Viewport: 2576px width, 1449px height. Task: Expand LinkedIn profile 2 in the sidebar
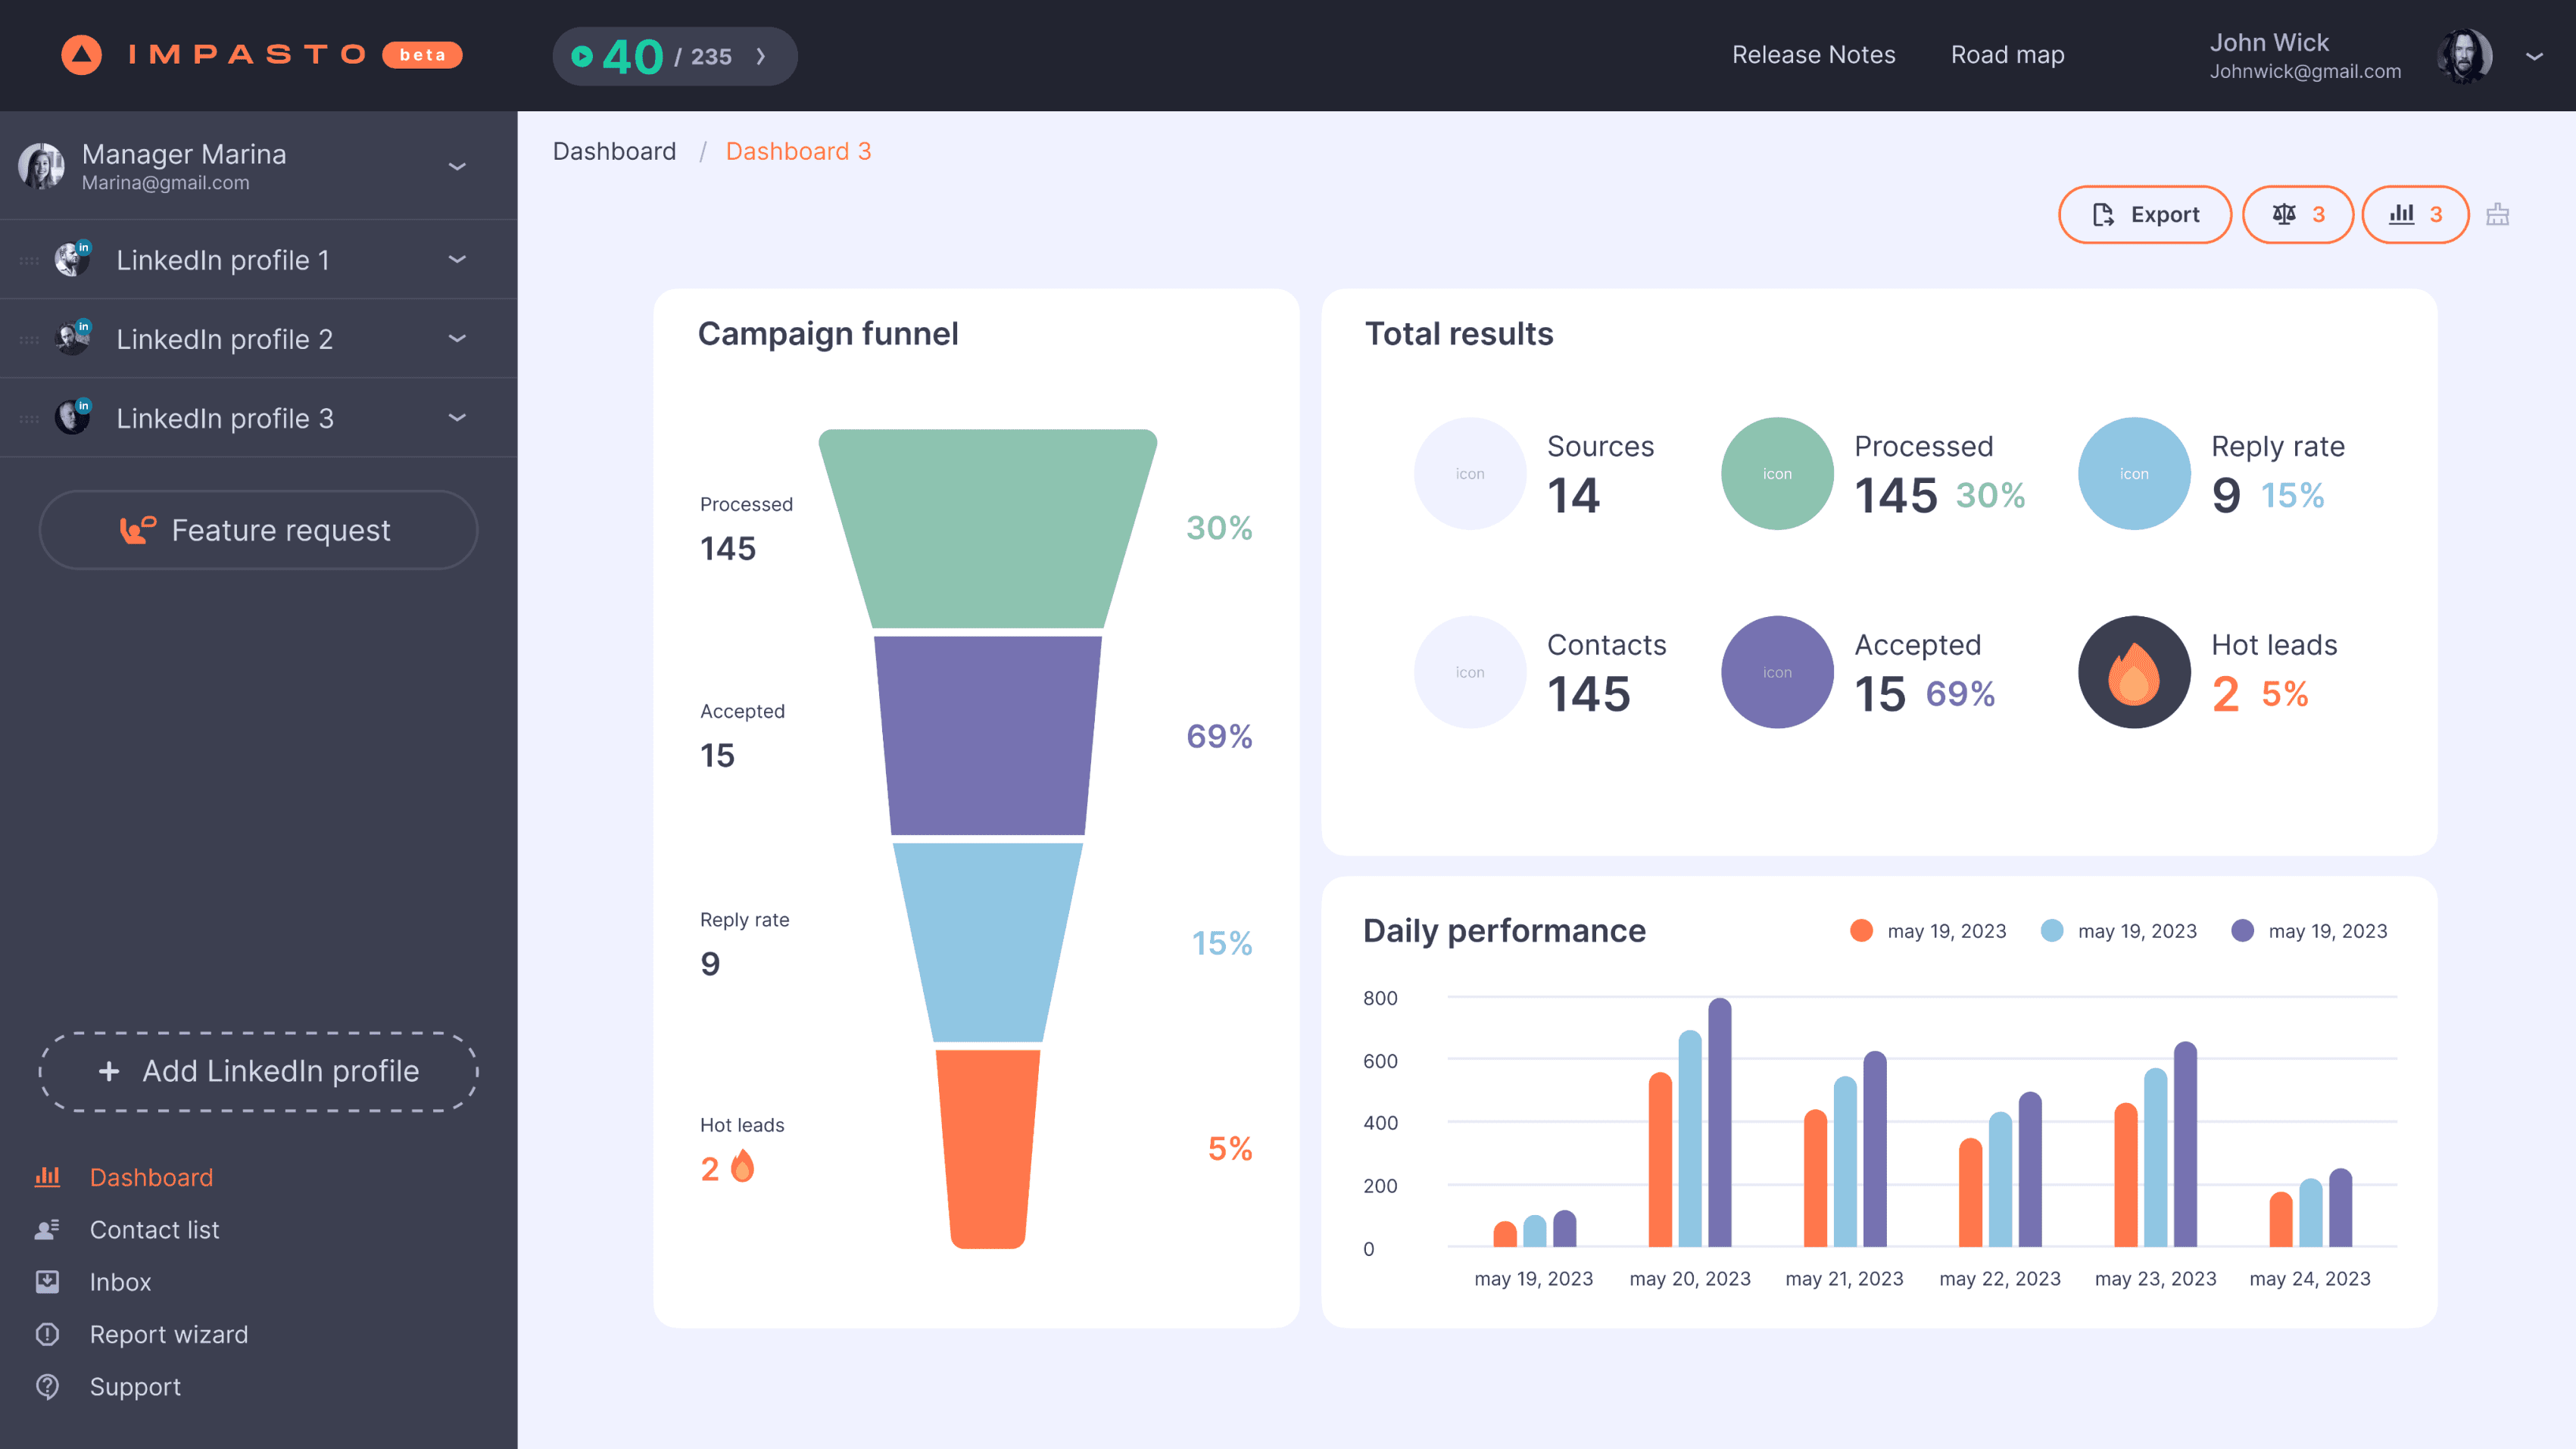[x=458, y=338]
